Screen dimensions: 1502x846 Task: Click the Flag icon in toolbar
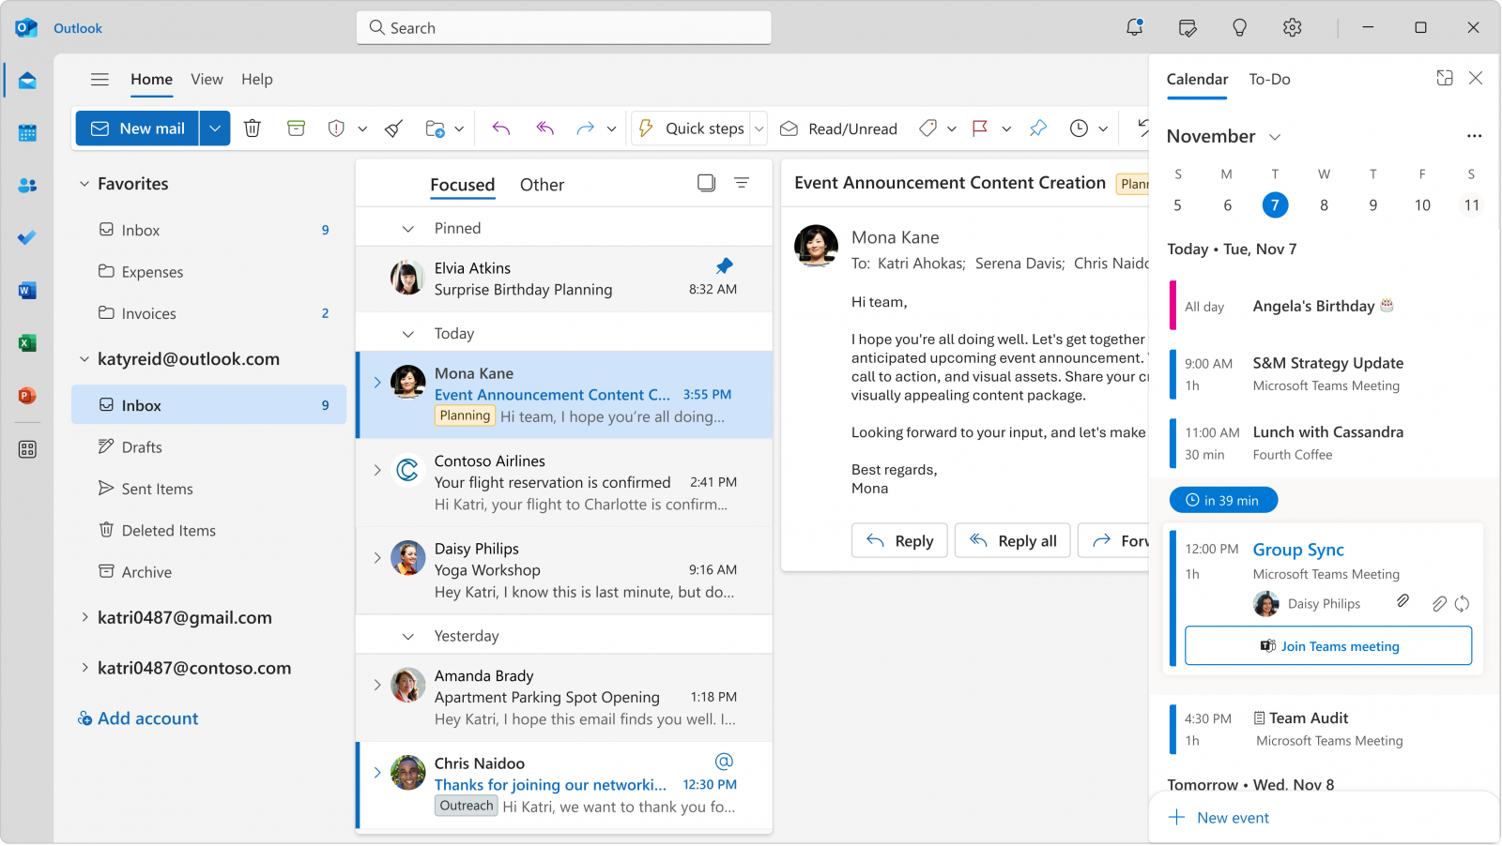[x=980, y=128]
